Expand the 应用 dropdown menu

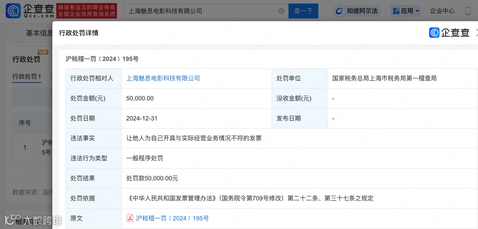pyautogui.click(x=406, y=11)
